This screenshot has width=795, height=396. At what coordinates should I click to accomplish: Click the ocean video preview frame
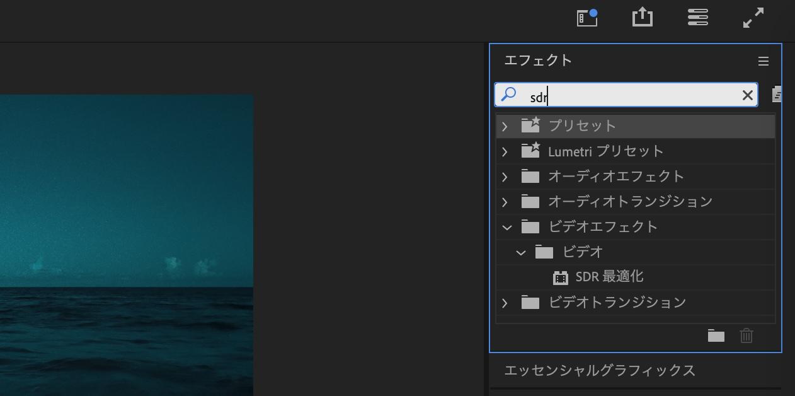(x=127, y=245)
